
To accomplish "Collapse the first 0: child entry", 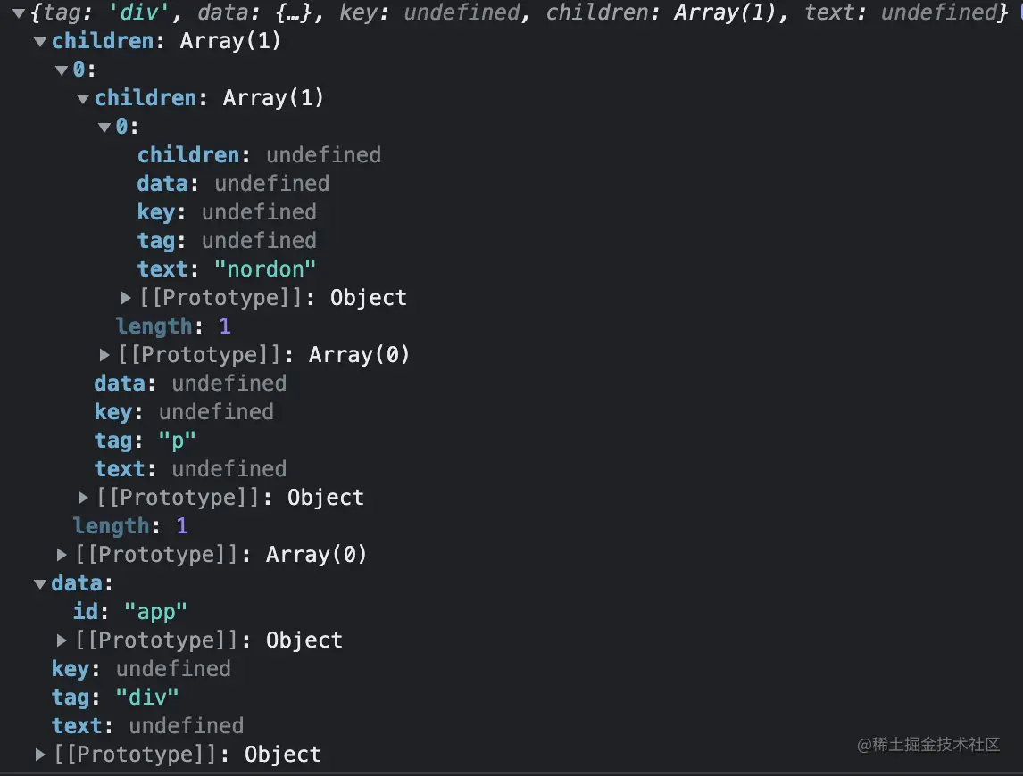I will coord(62,70).
